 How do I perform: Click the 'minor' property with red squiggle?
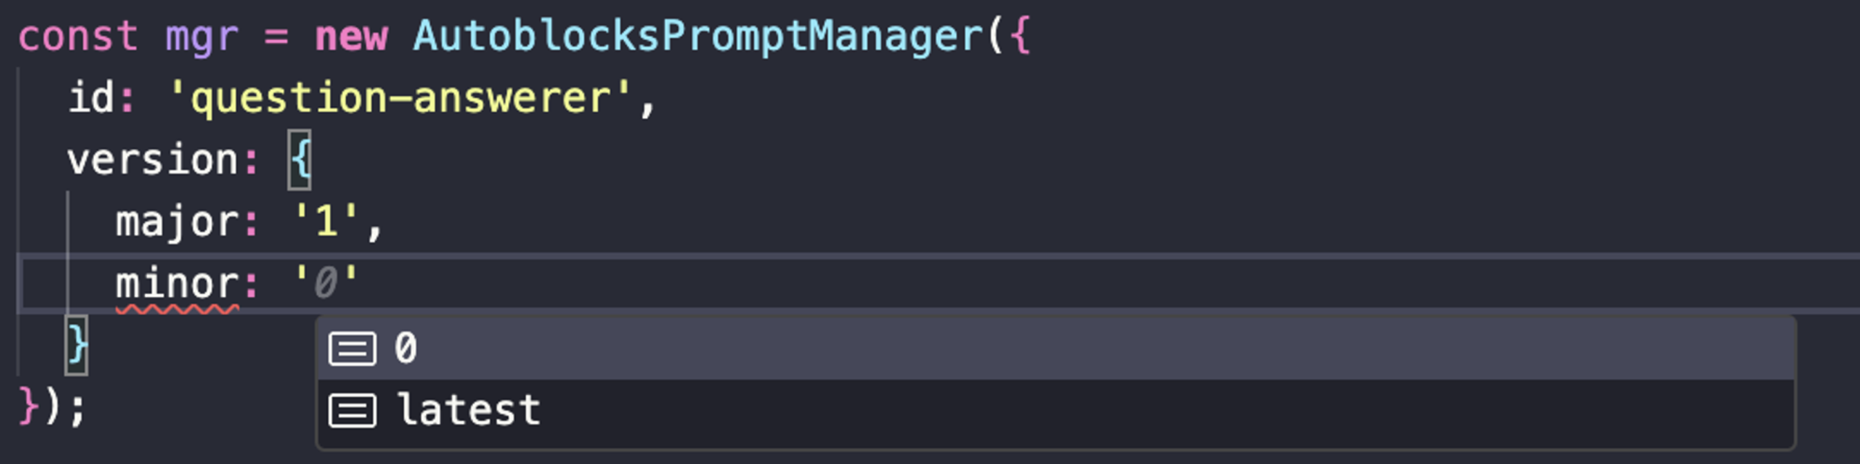[177, 284]
